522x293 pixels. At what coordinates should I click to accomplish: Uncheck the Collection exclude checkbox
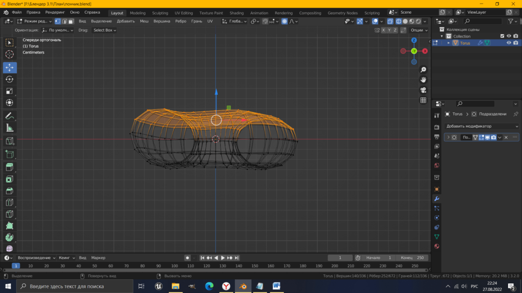pyautogui.click(x=502, y=36)
